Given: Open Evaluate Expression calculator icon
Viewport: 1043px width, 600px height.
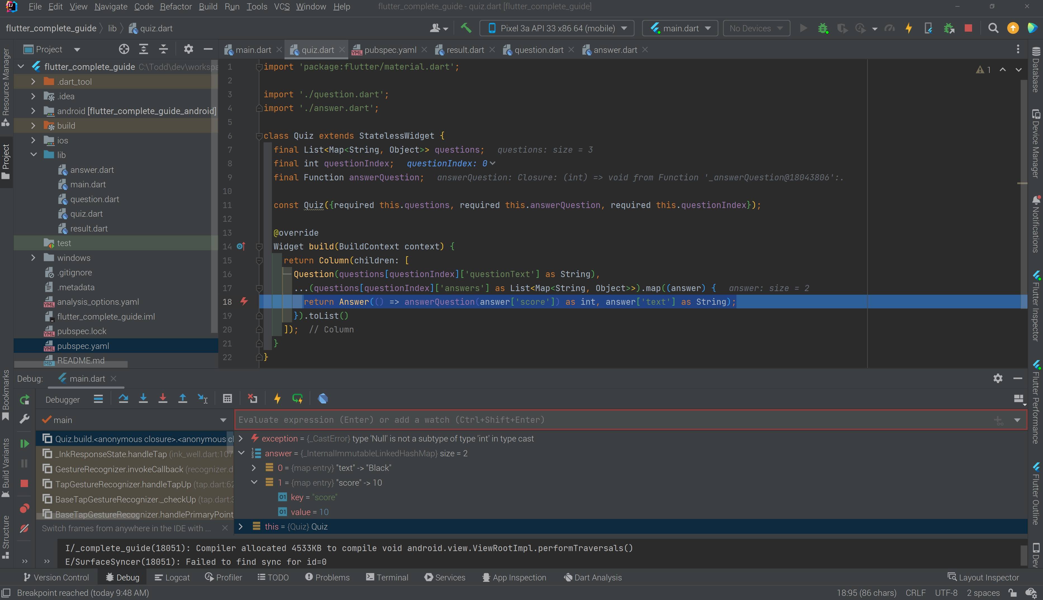Looking at the screenshot, I should (227, 398).
